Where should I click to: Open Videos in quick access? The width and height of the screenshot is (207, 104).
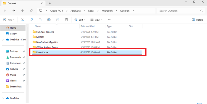pos(11,81)
